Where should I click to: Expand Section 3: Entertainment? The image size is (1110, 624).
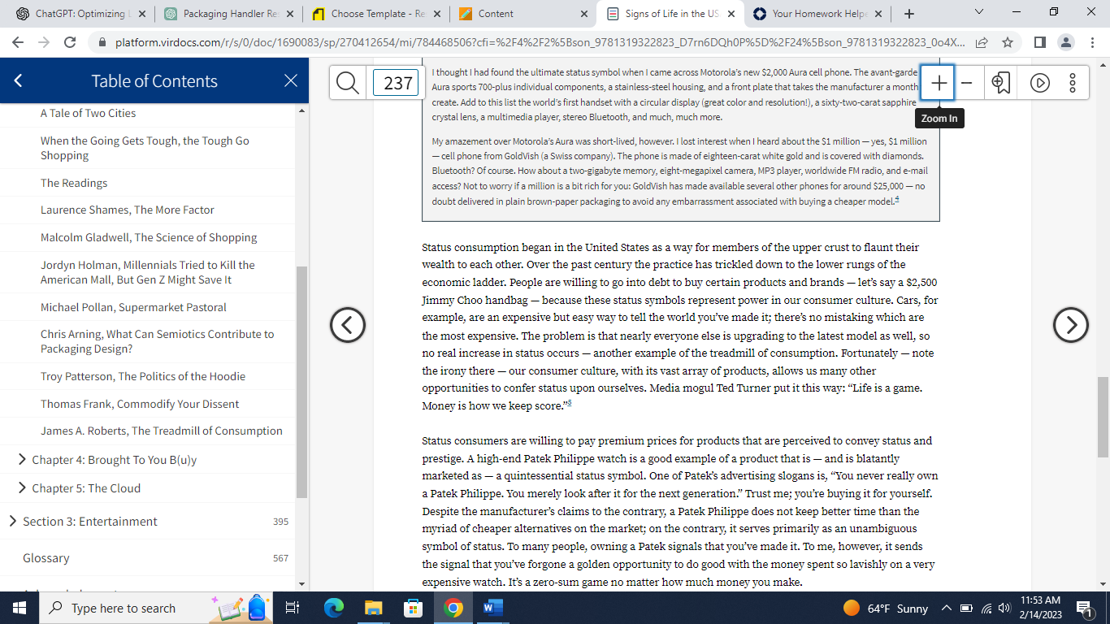tap(13, 522)
